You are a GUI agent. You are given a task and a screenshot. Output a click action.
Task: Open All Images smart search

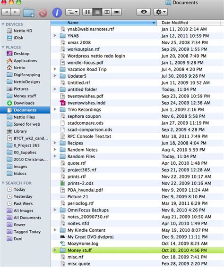point(24,210)
